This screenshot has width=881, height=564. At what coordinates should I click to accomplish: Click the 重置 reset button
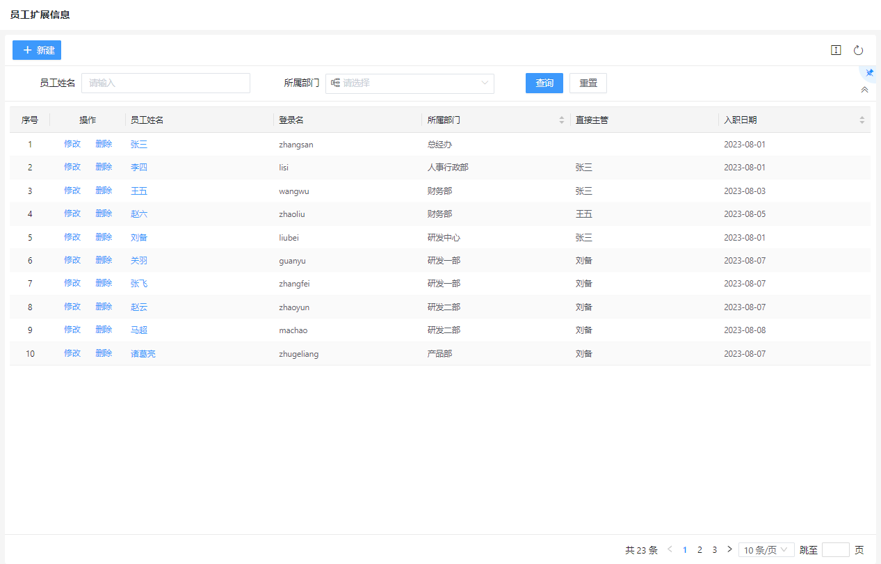click(x=588, y=83)
